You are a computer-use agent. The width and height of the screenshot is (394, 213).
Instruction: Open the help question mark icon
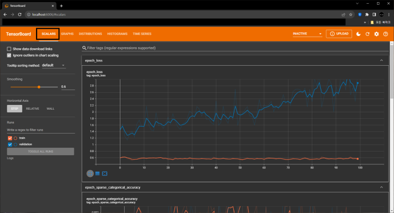386,34
